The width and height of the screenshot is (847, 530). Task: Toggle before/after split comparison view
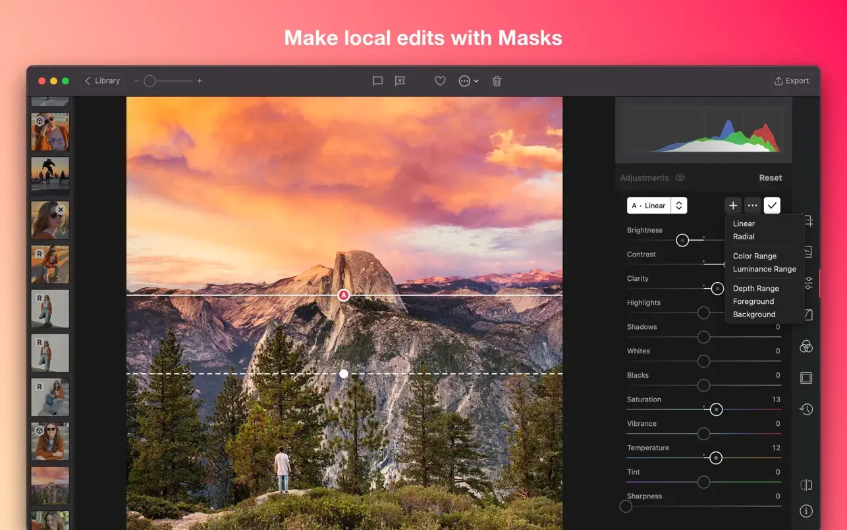click(x=806, y=485)
